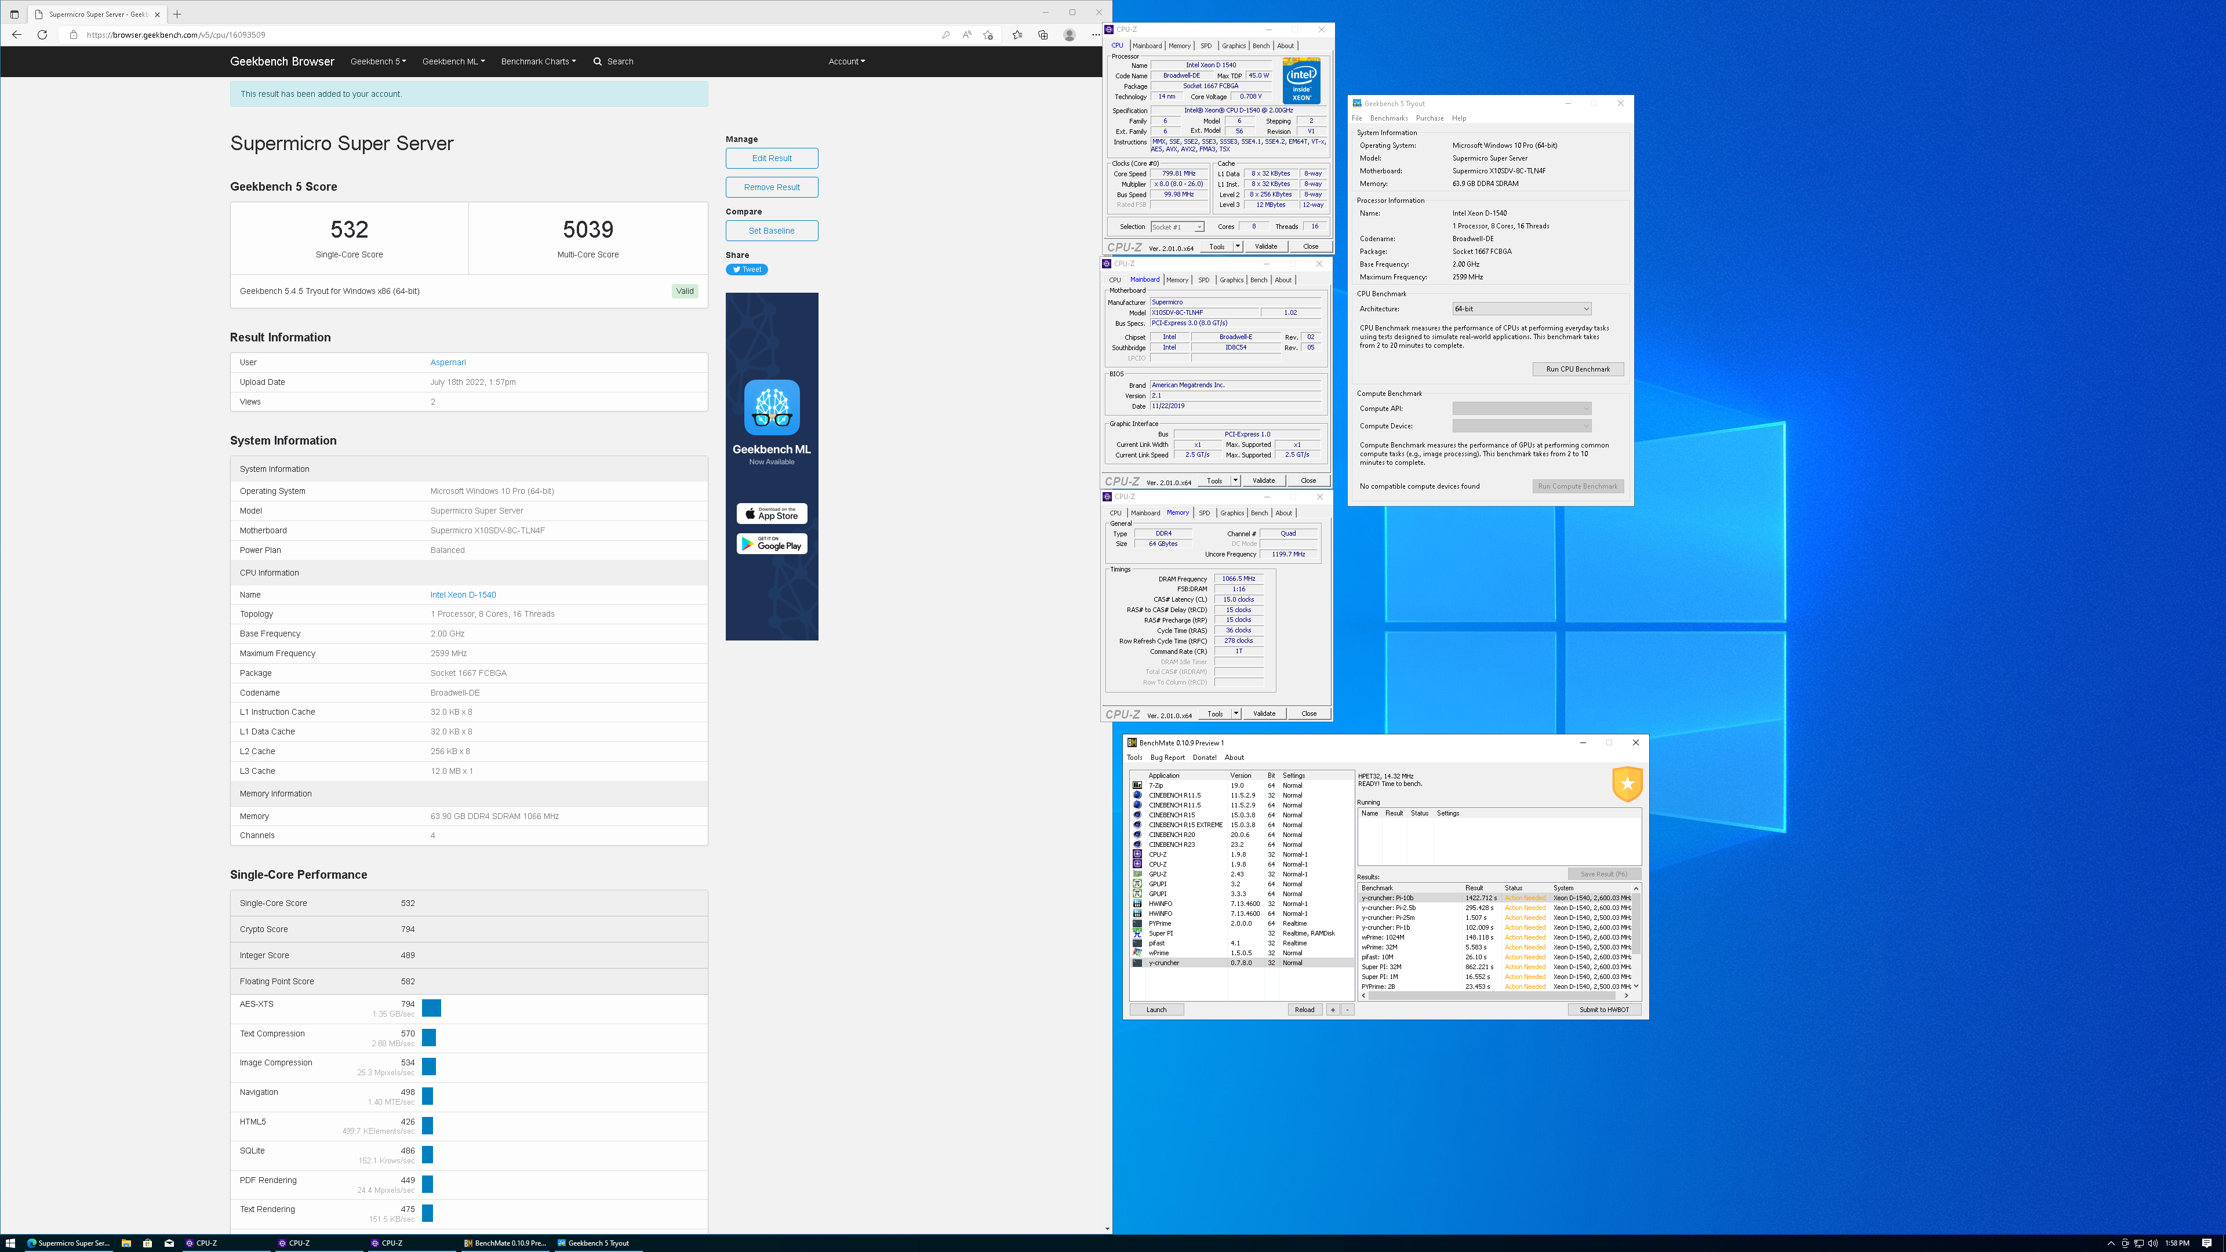Click the BenchMate gold shield star badge
This screenshot has width=2226, height=1252.
[1627, 784]
